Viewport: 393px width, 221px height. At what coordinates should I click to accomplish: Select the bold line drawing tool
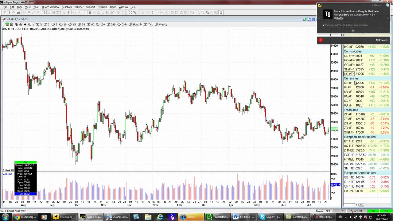click(x=135, y=13)
